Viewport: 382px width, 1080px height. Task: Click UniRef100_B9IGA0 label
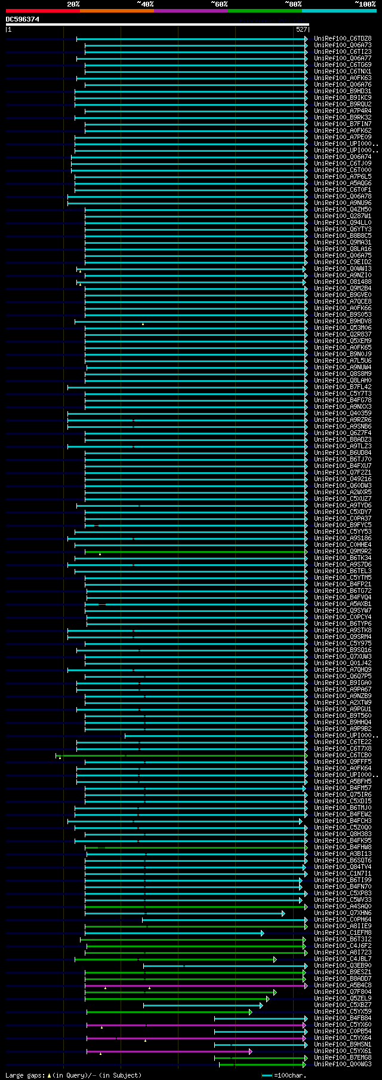tap(343, 683)
